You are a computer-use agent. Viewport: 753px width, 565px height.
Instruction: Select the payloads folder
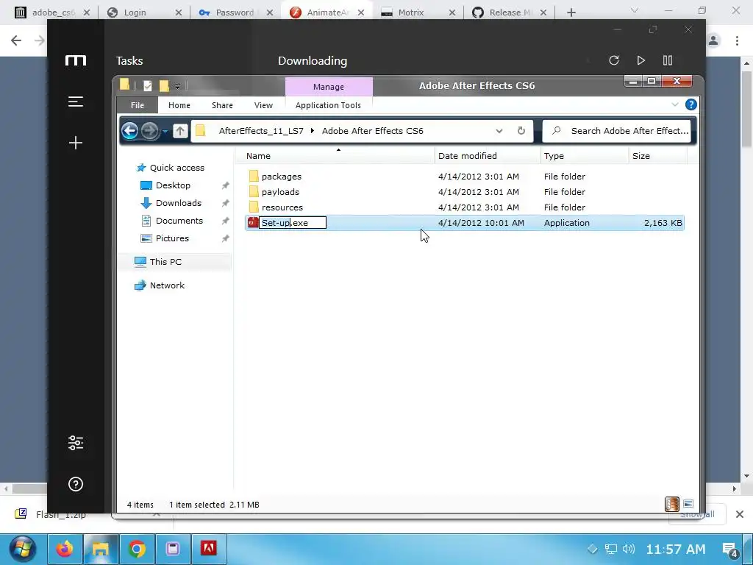[280, 192]
